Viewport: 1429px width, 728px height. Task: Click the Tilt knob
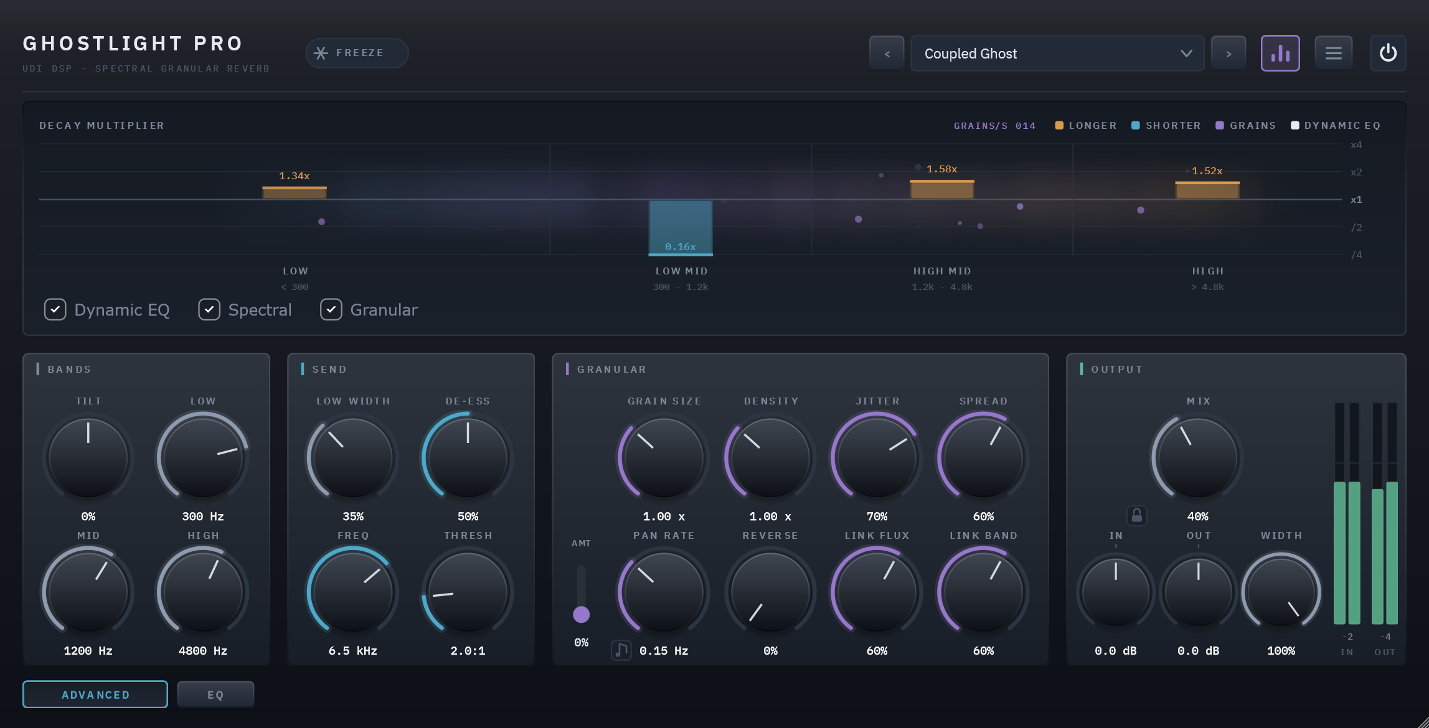88,458
